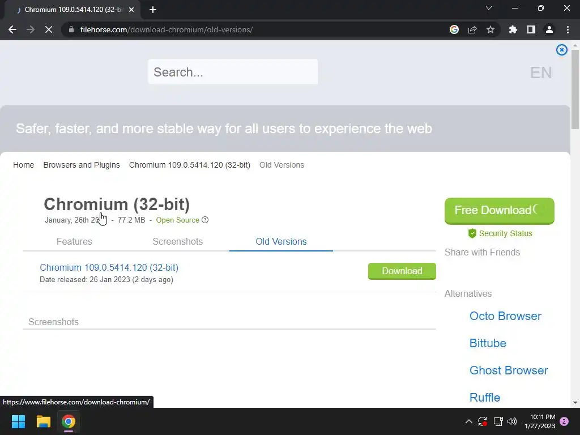Open the profile avatar menu
Viewport: 580px width, 435px height.
click(549, 29)
